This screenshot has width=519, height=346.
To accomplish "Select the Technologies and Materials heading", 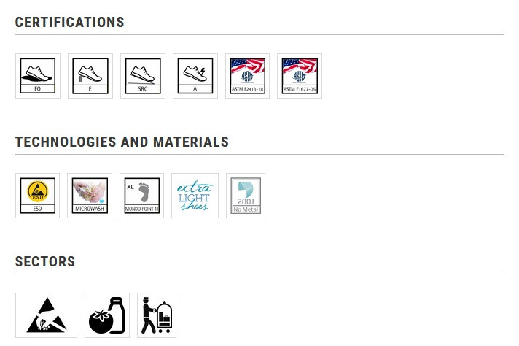I will coord(122,142).
